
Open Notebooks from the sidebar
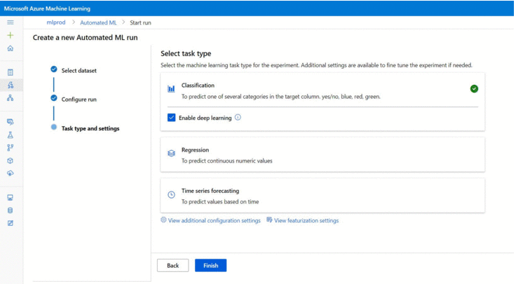[x=11, y=72]
